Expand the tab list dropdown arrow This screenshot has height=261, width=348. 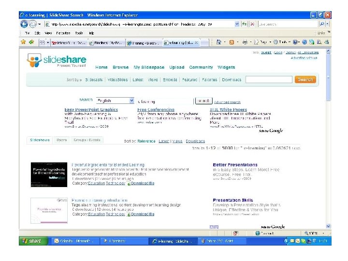(48, 43)
